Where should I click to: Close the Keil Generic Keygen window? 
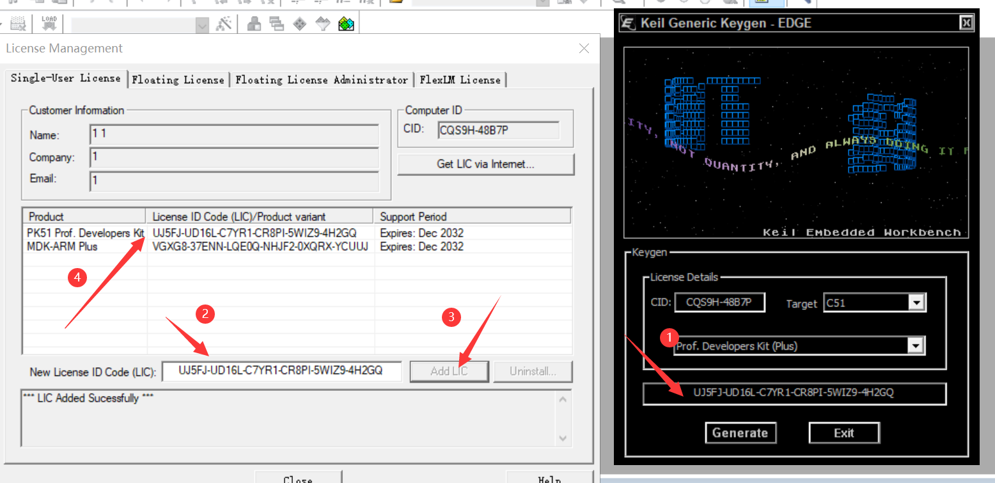pyautogui.click(x=966, y=24)
